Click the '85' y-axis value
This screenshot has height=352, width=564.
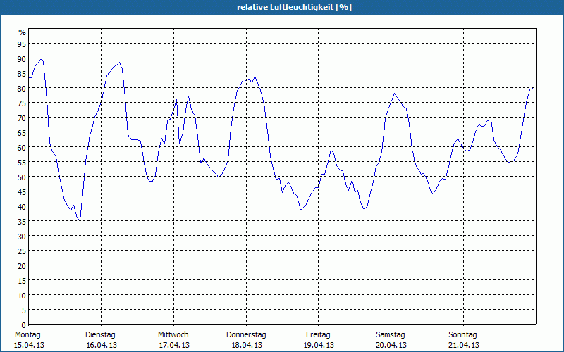(22, 74)
